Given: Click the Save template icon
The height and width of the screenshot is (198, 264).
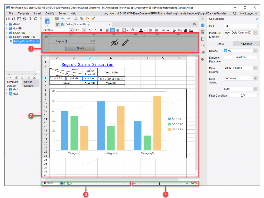Looking at the screenshot, I should click(x=57, y=19).
